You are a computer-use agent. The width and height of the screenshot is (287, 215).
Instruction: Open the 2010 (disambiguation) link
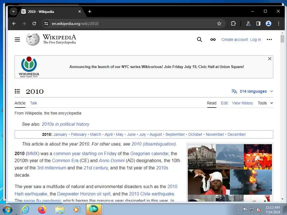click(x=154, y=144)
